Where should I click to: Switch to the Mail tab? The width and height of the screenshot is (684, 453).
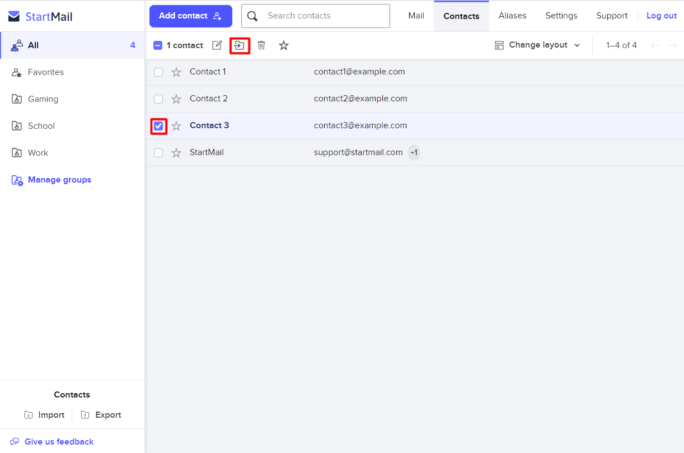click(x=416, y=16)
